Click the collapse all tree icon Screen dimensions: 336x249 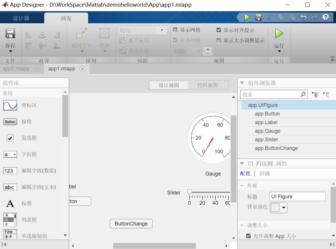point(326,94)
